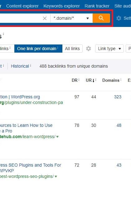Click info icon next to DR column
Image resolution: width=131 pixels, height=202 pixels.
tap(79, 80)
